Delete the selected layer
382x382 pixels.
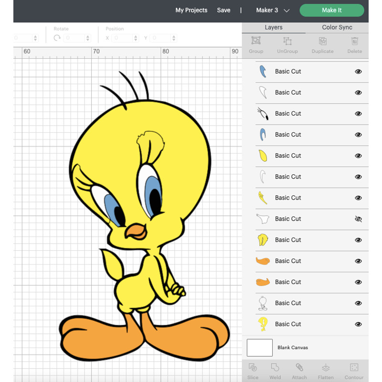click(x=354, y=45)
